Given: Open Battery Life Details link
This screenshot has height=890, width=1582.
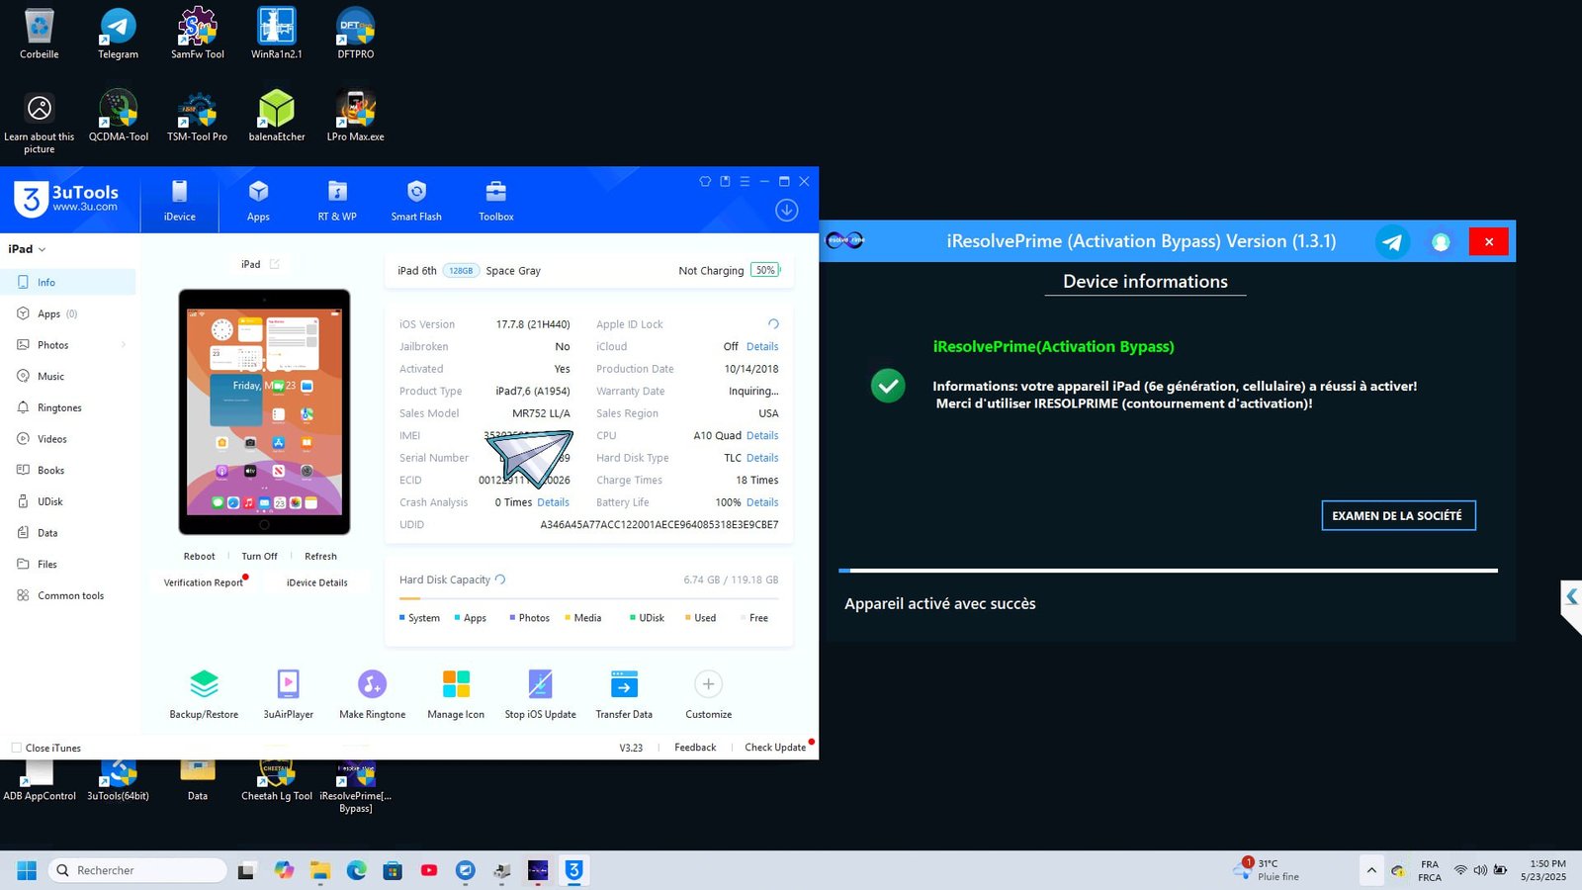Looking at the screenshot, I should (x=762, y=502).
